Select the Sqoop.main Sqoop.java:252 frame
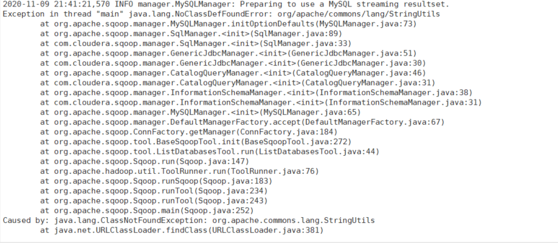The image size is (558, 243). click(x=147, y=211)
